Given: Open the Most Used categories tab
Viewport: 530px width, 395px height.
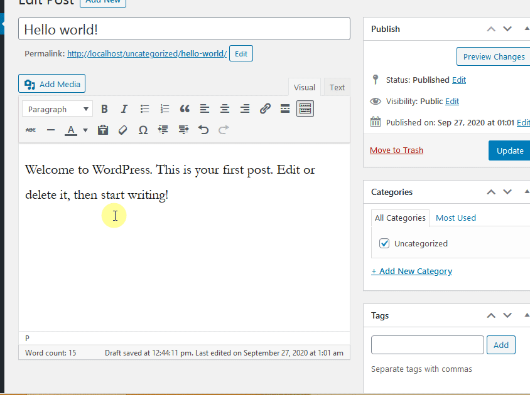Looking at the screenshot, I should (455, 218).
